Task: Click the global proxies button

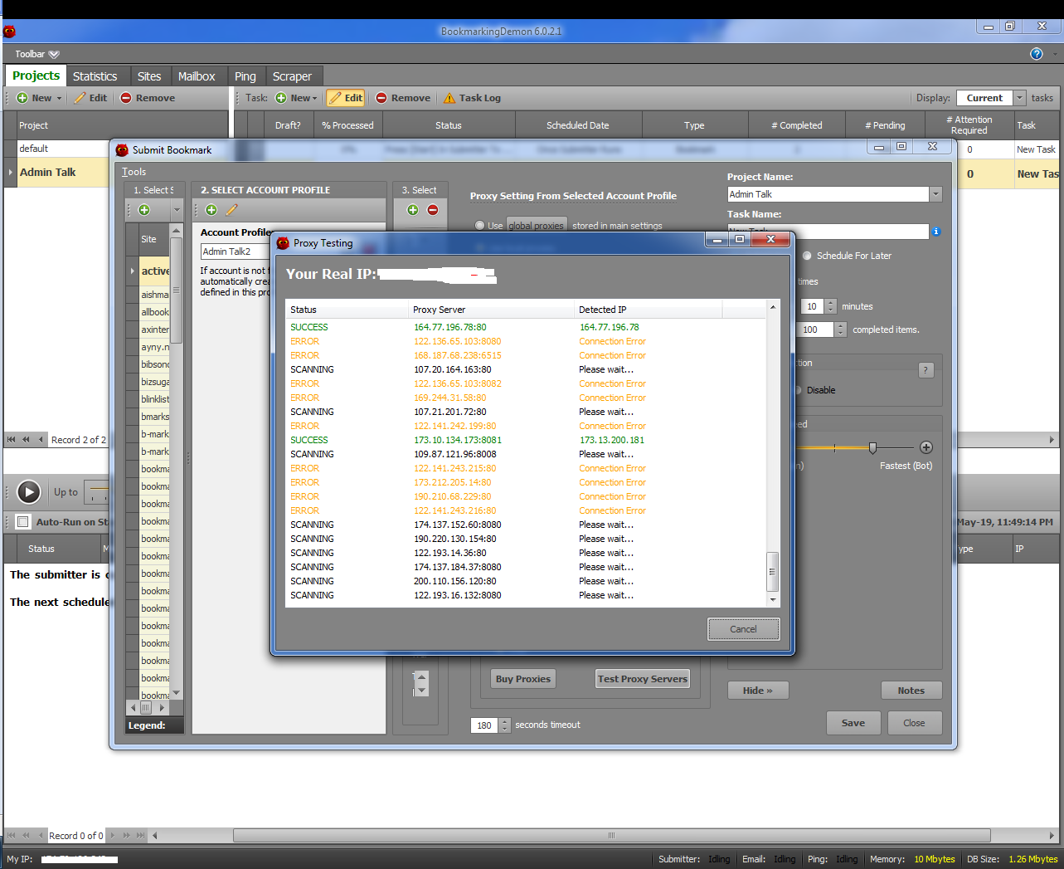Action: 537,225
